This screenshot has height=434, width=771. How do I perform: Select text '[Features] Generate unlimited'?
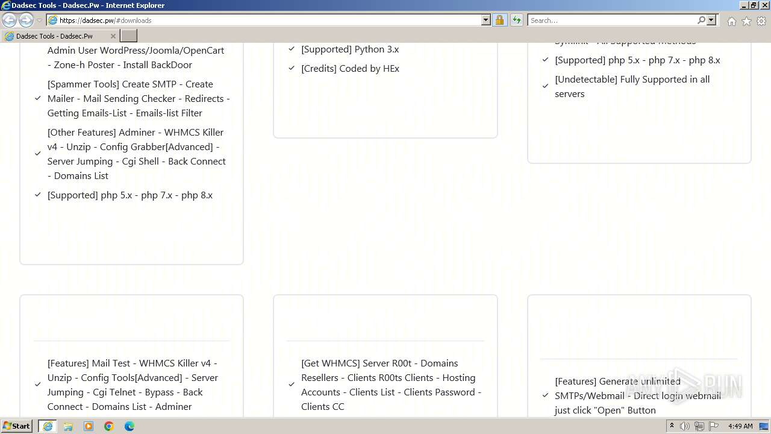(x=617, y=382)
